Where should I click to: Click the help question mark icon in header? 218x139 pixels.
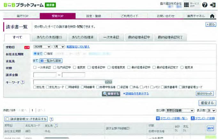click(205, 5)
